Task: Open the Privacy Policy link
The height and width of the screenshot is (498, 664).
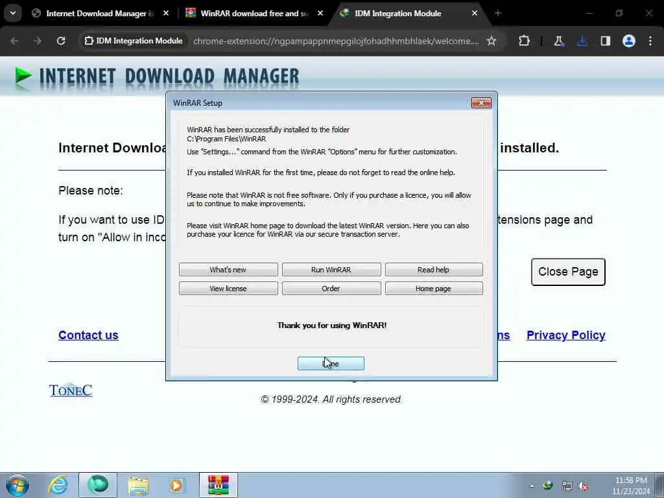Action: [565, 335]
